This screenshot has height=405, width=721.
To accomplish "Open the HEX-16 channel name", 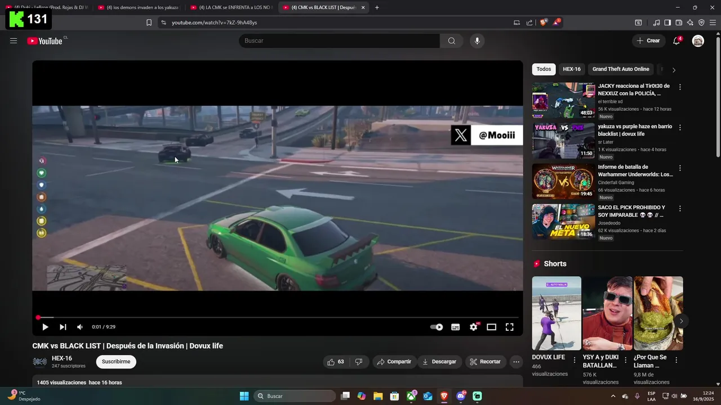I will (x=62, y=358).
